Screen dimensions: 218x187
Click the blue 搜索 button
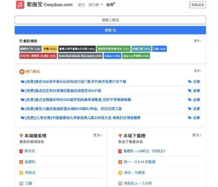(110, 30)
